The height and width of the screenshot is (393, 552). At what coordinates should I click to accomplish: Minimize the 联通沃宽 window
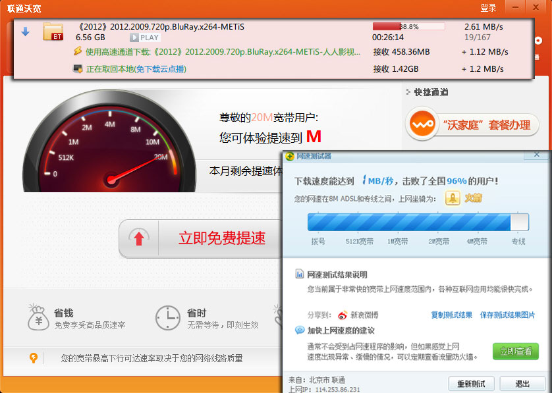coord(515,7)
